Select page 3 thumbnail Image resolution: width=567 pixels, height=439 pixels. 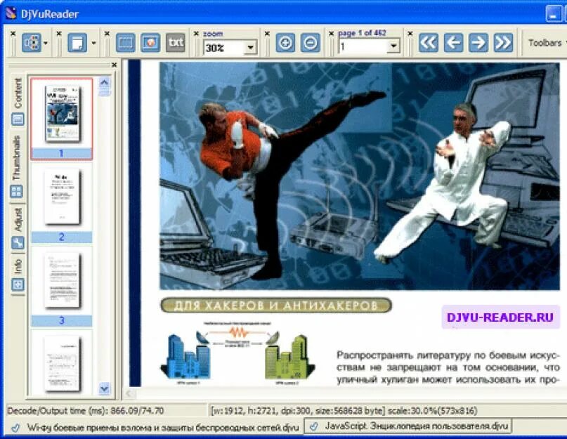pos(61,287)
